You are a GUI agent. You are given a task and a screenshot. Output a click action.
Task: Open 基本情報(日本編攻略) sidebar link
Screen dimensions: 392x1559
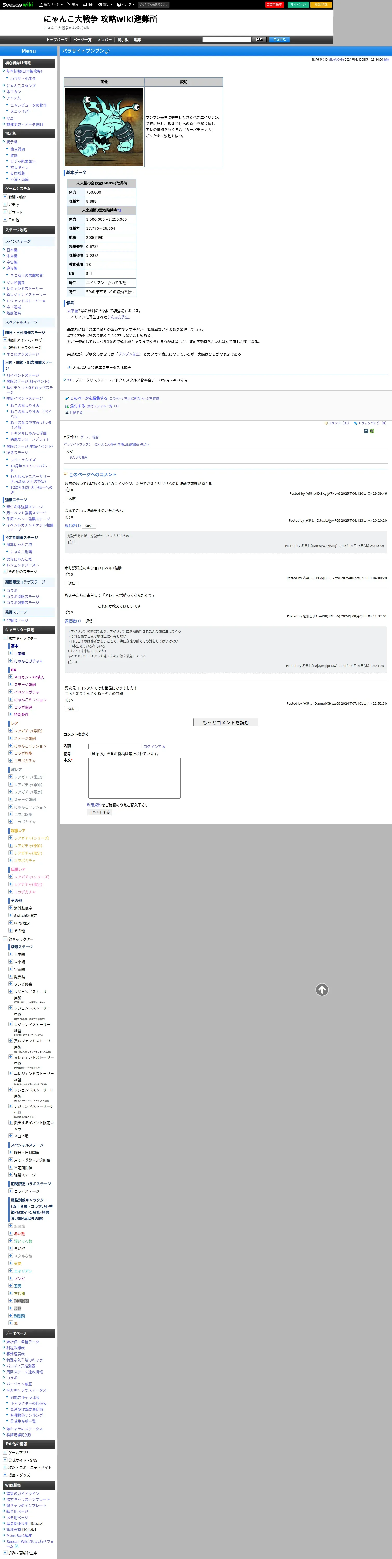24,71
